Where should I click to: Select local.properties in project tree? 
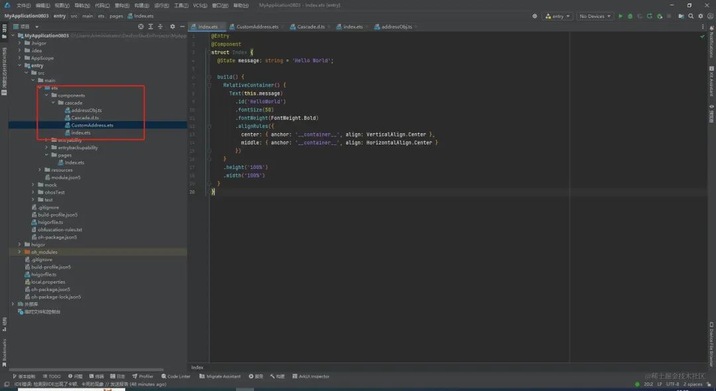(48, 282)
